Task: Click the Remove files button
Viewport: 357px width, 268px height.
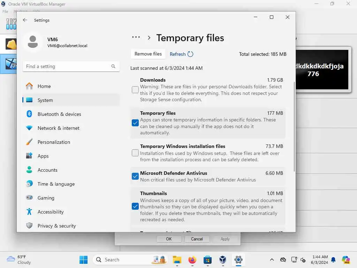Action: [x=148, y=54]
